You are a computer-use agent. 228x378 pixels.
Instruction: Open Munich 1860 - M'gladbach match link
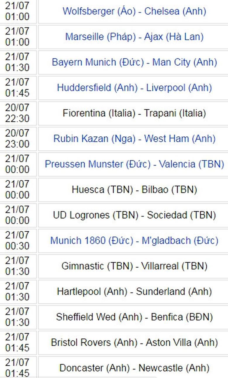[134, 241]
